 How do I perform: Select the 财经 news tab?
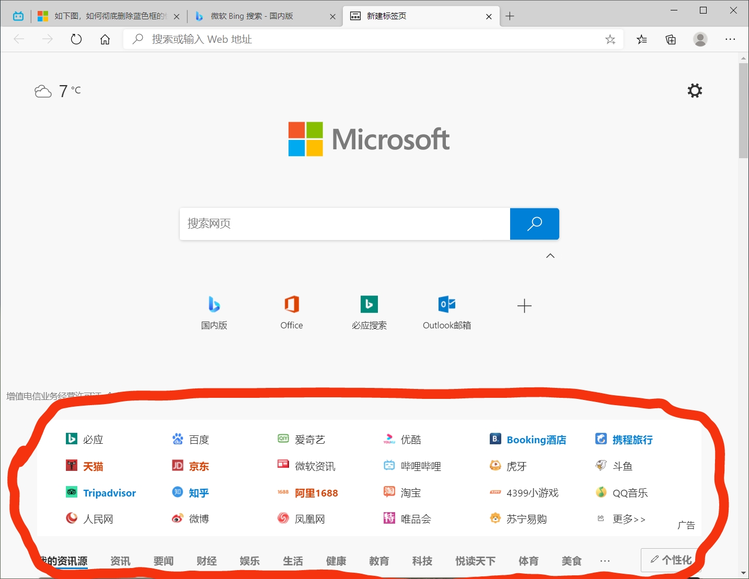point(206,561)
